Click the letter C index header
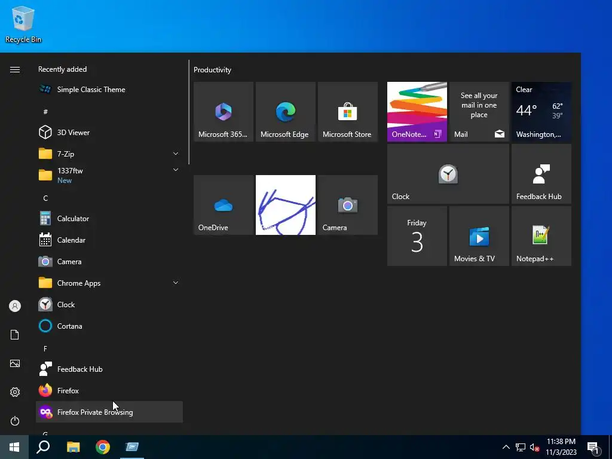This screenshot has height=459, width=612. coord(45,198)
